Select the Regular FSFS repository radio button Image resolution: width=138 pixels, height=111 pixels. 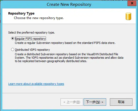pos(13,38)
